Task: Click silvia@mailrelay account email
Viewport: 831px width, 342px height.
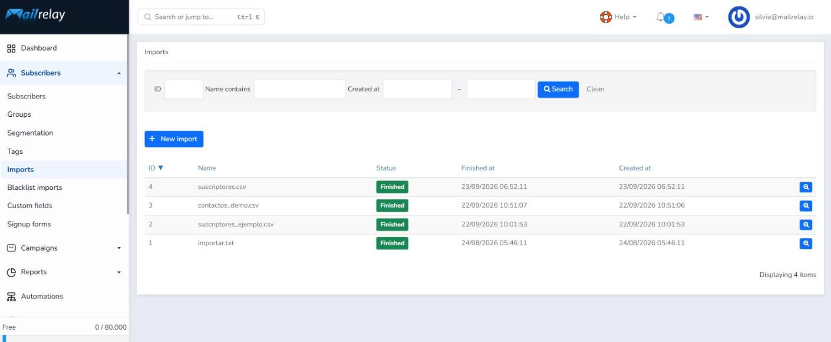Action: [x=784, y=17]
